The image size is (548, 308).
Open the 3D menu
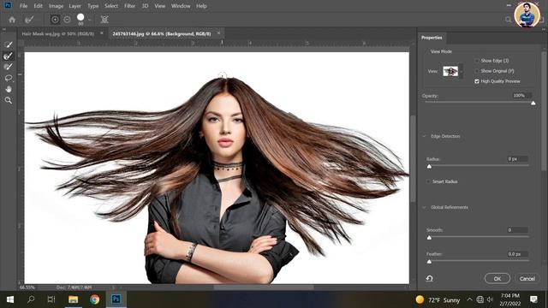pos(145,6)
